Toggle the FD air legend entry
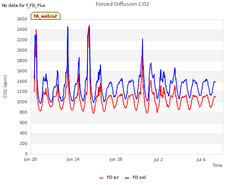 [x=109, y=177]
